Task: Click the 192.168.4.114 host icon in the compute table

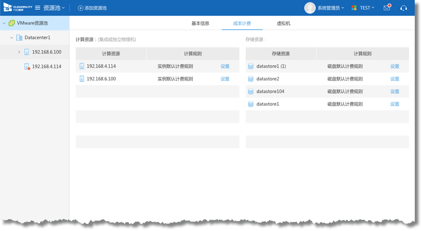Action: [x=82, y=66]
